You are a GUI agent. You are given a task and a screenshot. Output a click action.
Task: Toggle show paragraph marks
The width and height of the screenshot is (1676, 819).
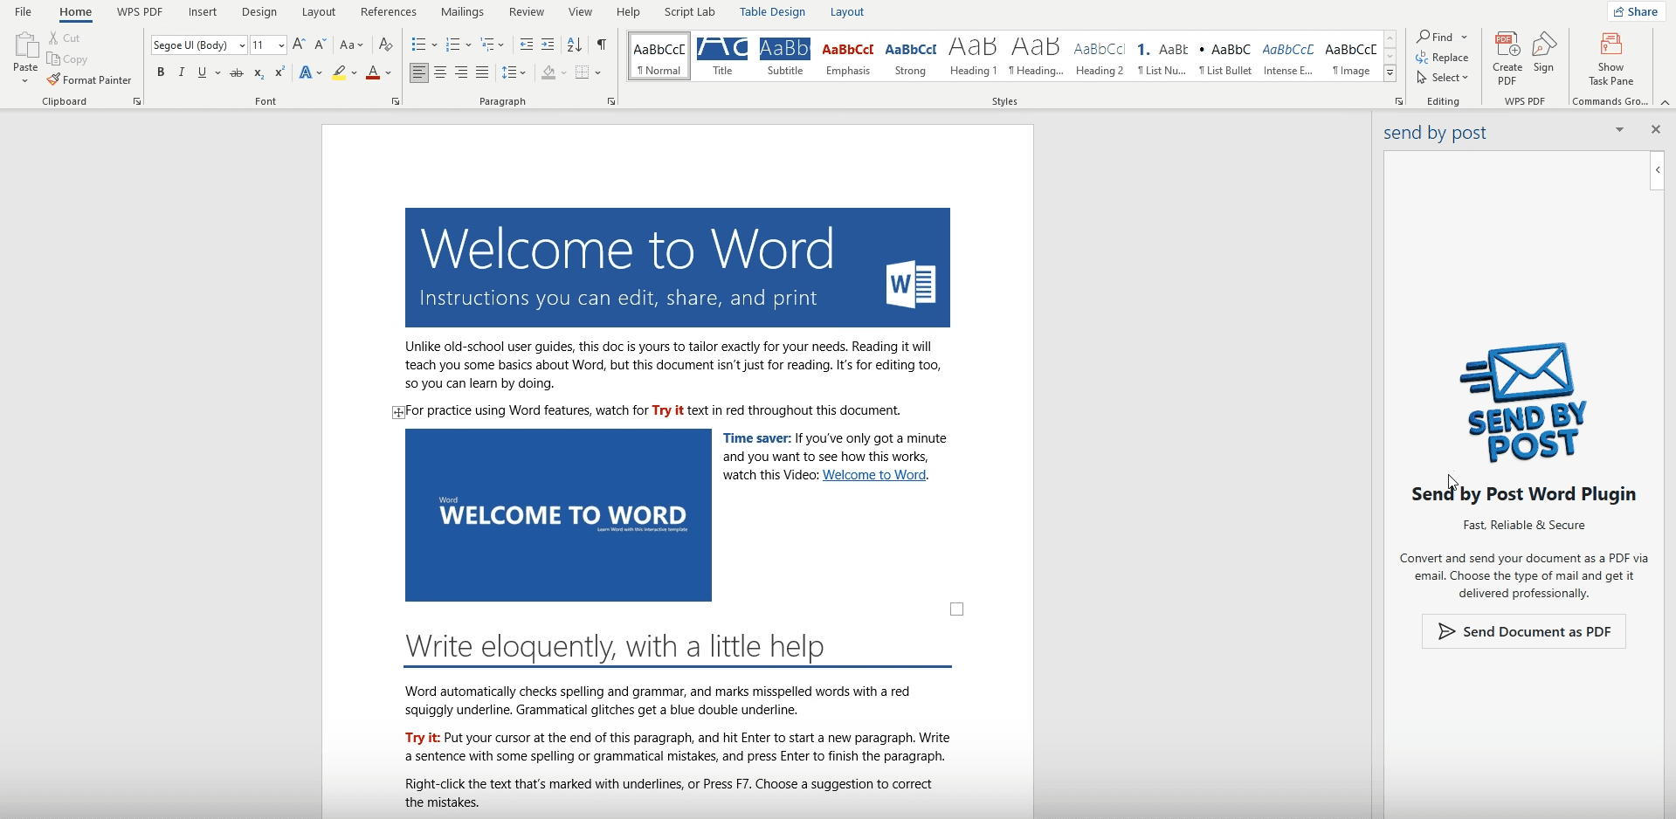coord(602,45)
